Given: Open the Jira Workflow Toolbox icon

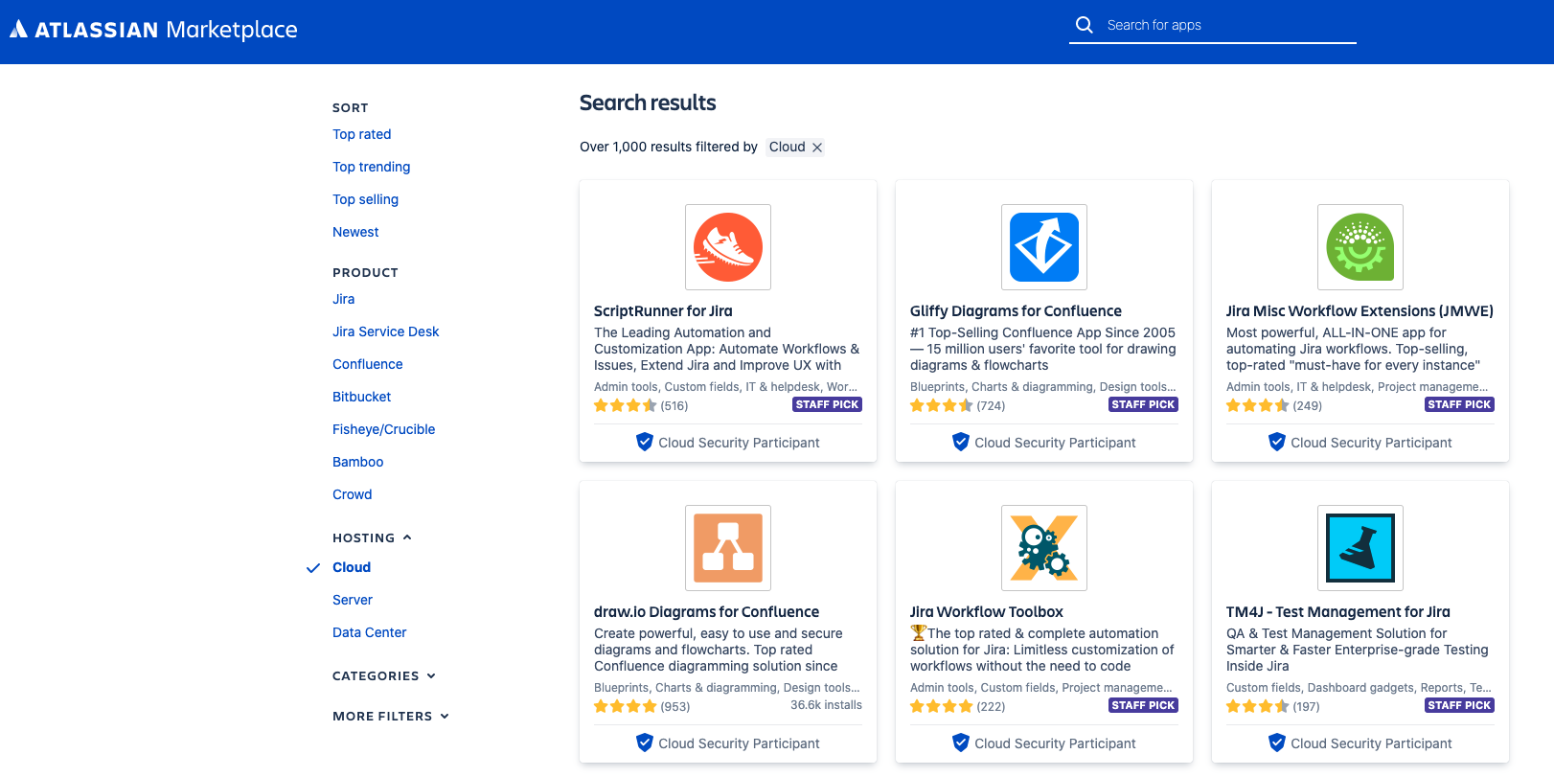Looking at the screenshot, I should tap(1044, 548).
